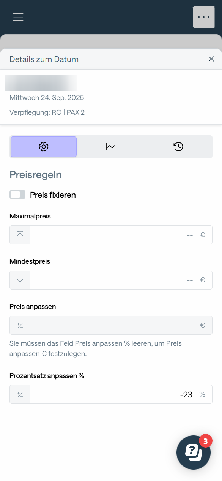Click the Preis fixieren label text
This screenshot has height=481, width=222.
(53, 195)
